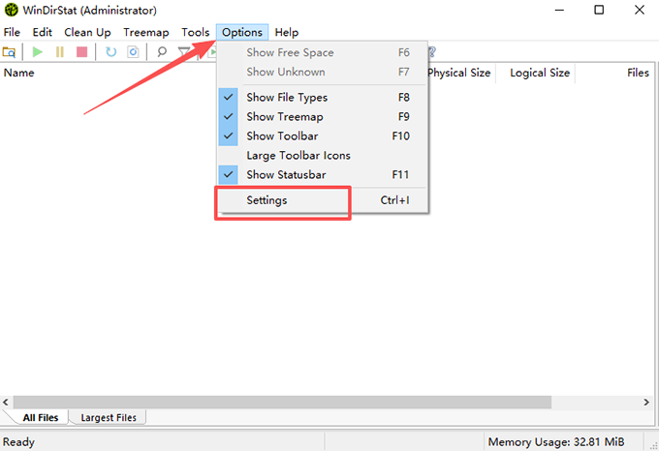Toggle Show File Types option
659x451 pixels.
click(323, 98)
